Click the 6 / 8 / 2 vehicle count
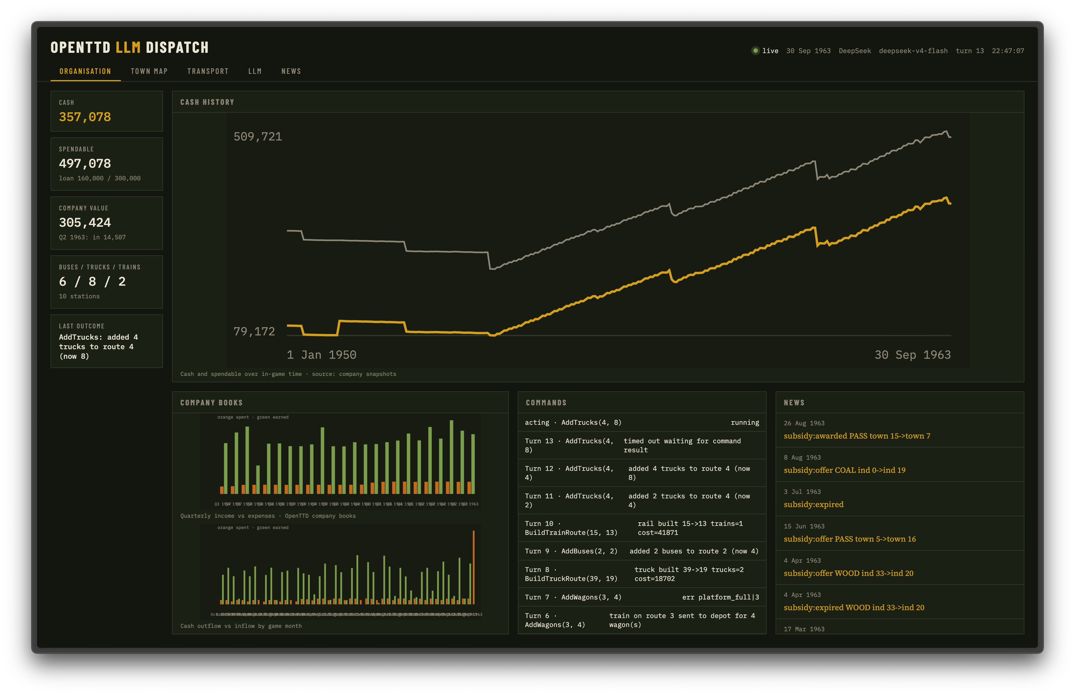Viewport: 1075px width, 695px height. [92, 281]
